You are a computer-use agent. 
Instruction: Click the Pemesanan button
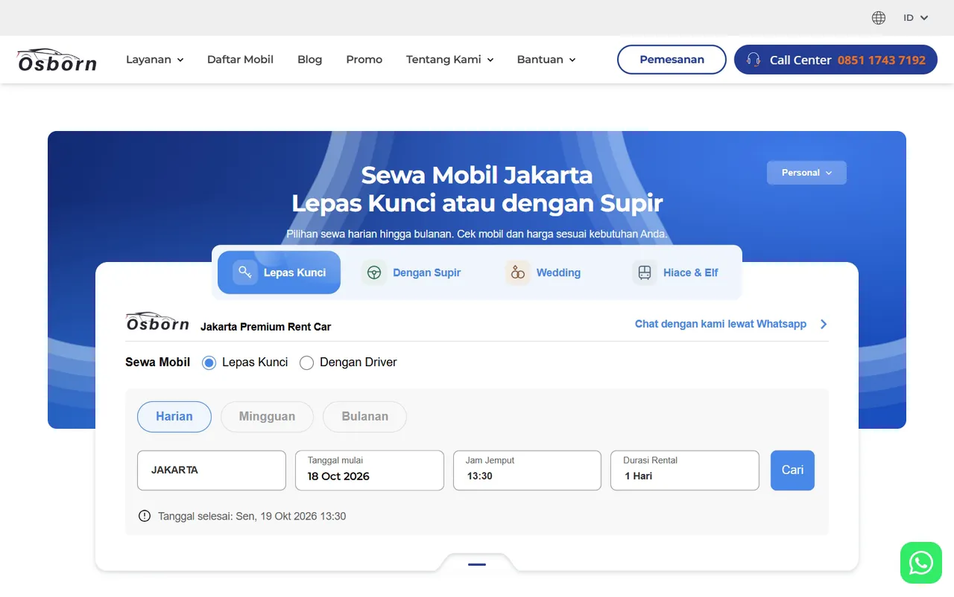click(x=672, y=60)
